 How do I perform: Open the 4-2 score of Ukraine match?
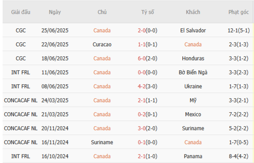tap(143, 86)
